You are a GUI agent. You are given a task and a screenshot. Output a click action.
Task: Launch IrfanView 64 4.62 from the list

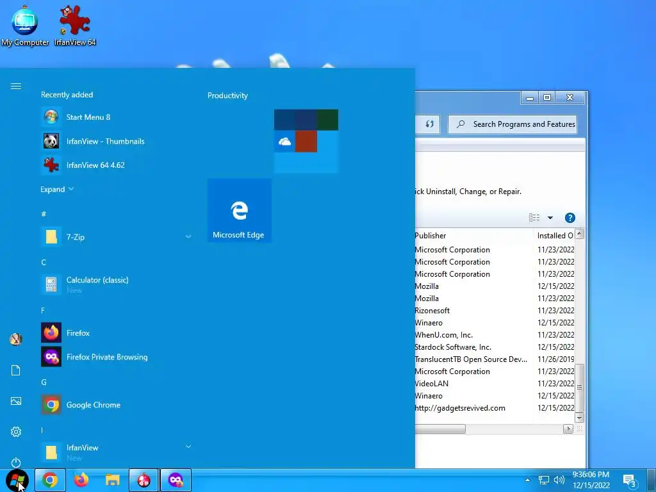(117, 165)
